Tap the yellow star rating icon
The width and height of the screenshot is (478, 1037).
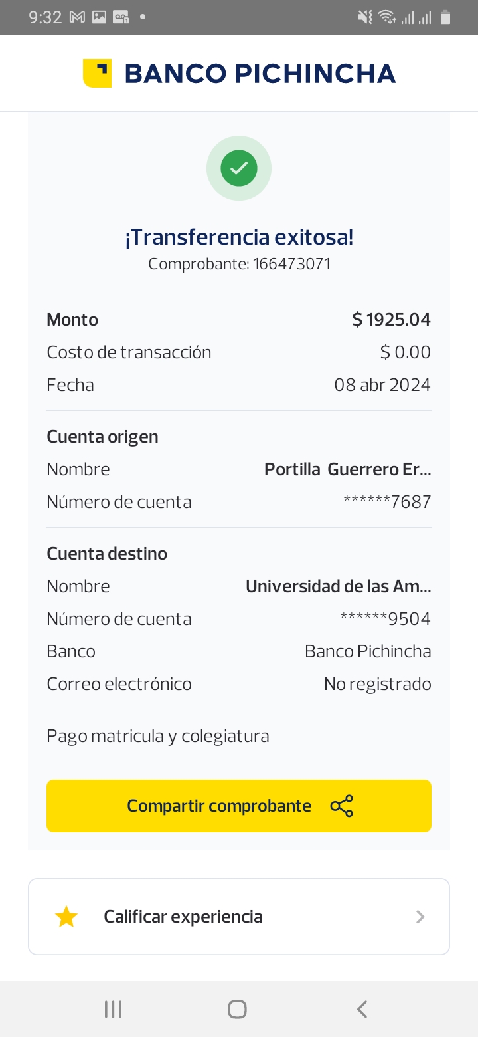point(66,917)
